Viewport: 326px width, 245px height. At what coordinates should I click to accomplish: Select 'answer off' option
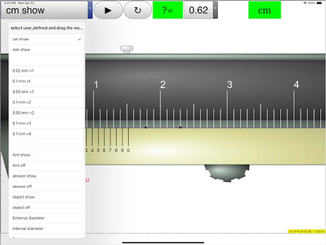[x=47, y=186]
